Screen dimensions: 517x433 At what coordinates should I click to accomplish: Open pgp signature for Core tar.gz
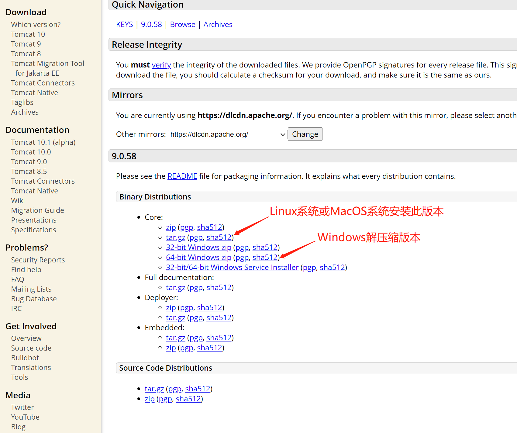pos(196,237)
